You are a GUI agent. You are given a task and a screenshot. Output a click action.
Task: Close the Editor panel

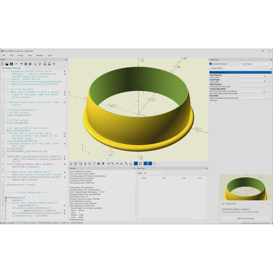(x=66, y=59)
